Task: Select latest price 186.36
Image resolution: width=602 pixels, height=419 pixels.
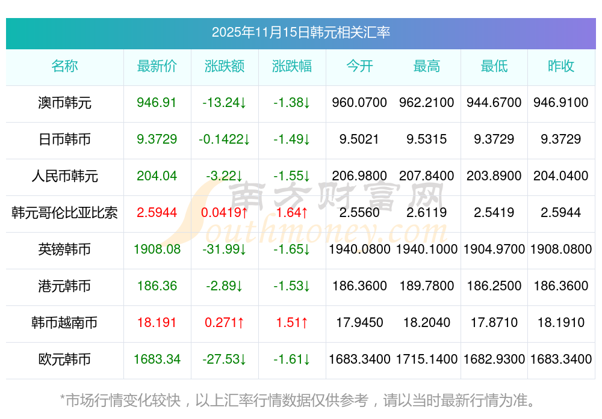Action: 157,286
